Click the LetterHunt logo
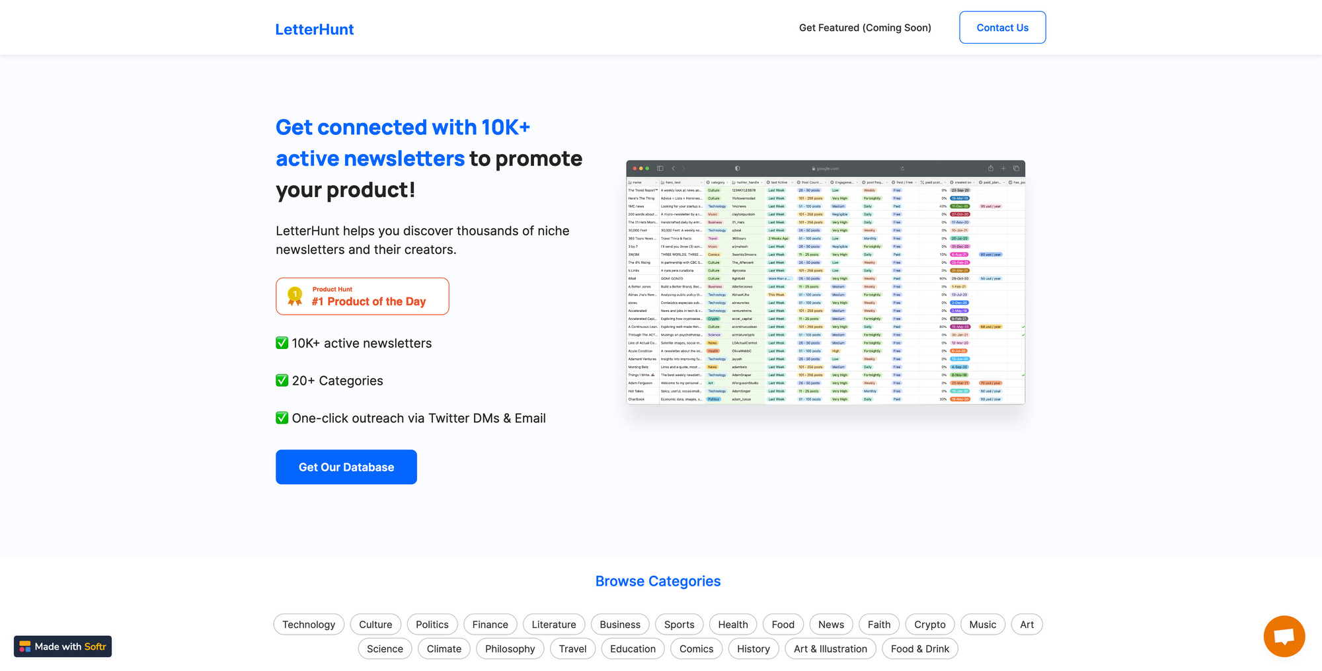The width and height of the screenshot is (1322, 671). pos(314,29)
